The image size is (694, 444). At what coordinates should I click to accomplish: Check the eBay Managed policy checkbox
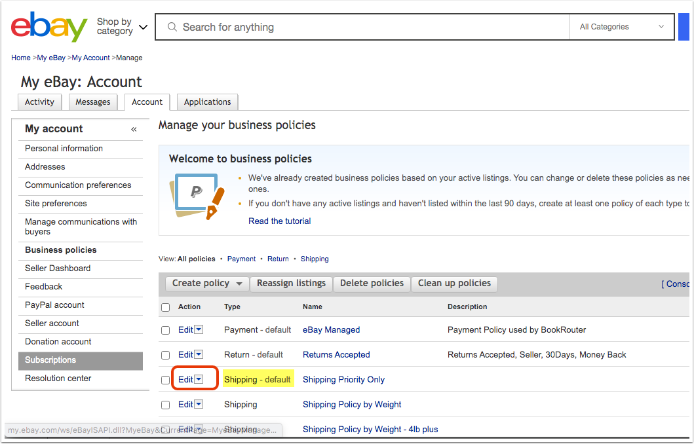(166, 330)
